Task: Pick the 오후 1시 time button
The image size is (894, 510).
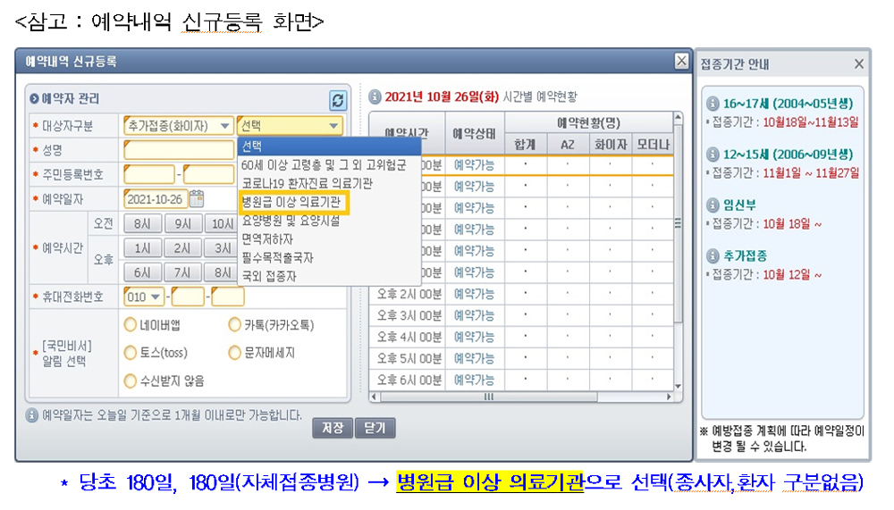Action: 142,248
